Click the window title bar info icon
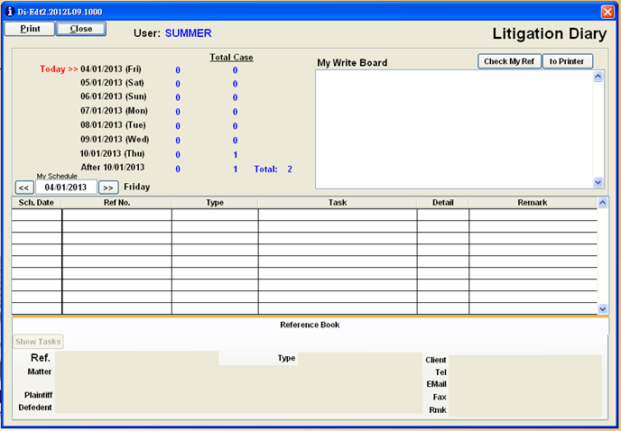The image size is (621, 431). point(10,12)
